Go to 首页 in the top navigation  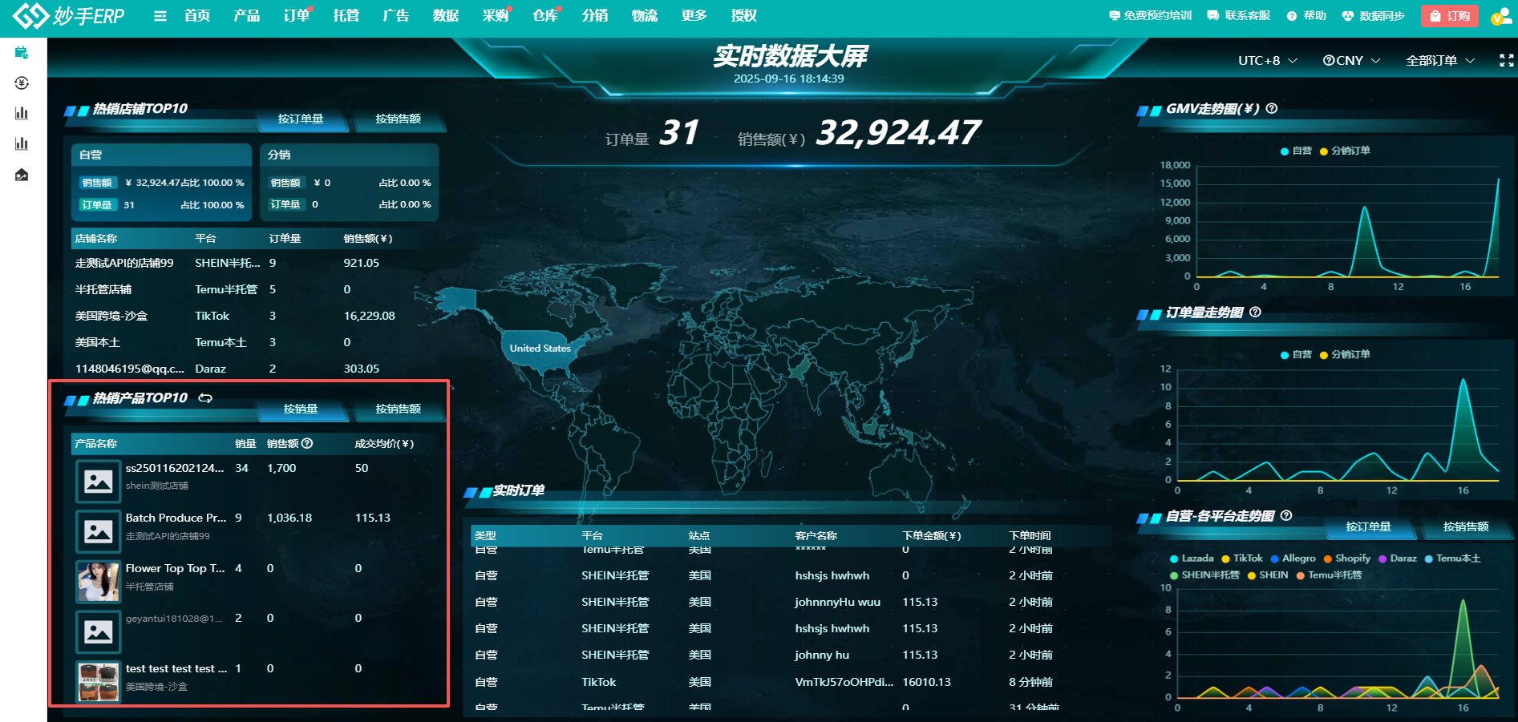pos(197,16)
